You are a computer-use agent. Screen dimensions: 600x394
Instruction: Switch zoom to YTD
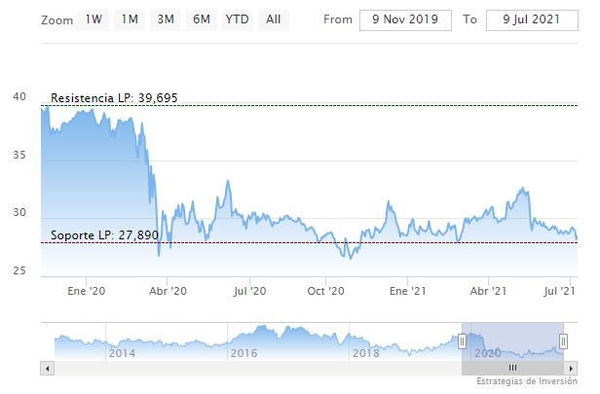coord(236,19)
